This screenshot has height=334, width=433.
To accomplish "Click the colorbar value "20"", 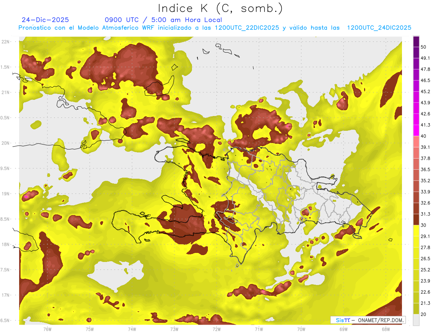I will (424, 314).
